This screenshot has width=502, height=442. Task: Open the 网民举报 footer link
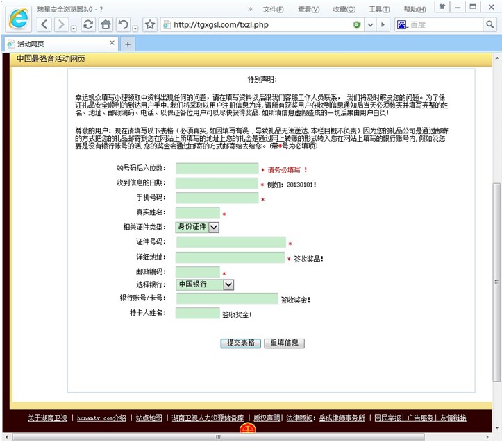(387, 418)
